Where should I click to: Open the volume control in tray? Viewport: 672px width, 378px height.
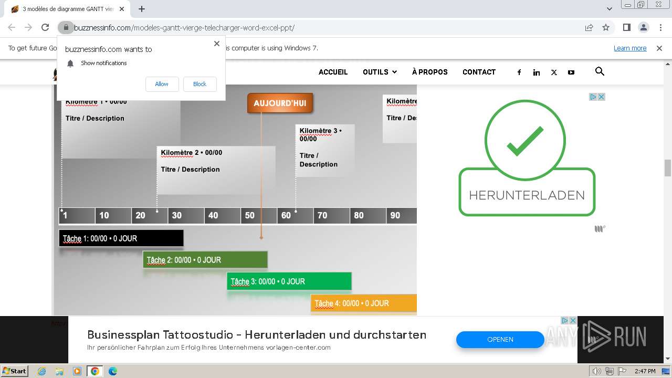click(x=597, y=371)
